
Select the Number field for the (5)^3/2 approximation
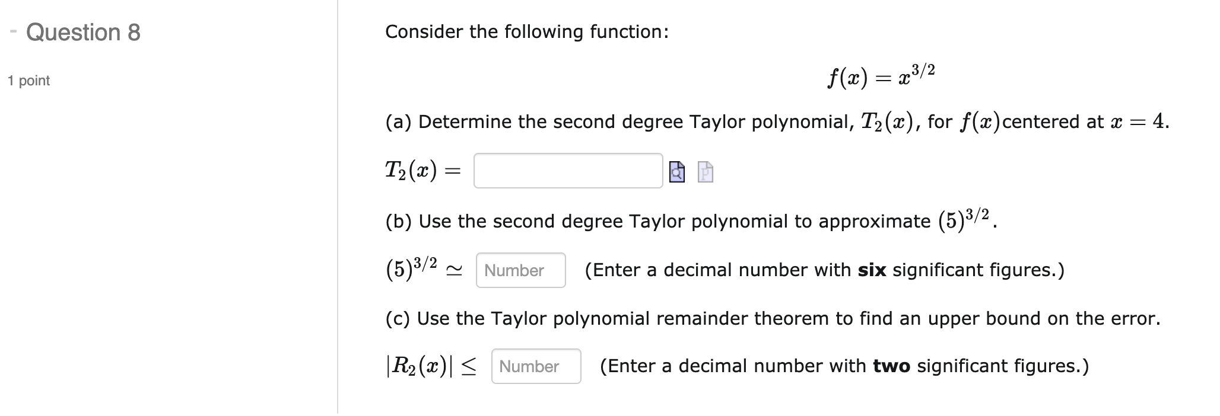click(x=520, y=270)
